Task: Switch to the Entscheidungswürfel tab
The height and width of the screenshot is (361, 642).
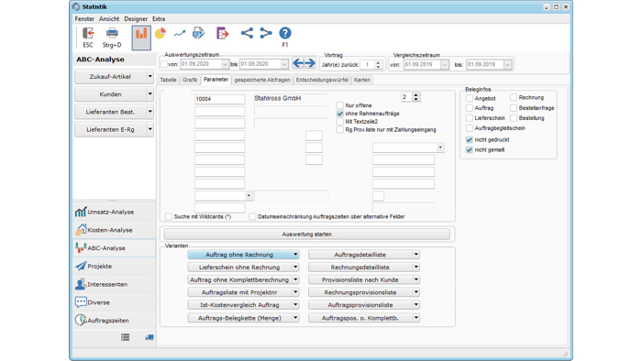Action: (x=322, y=80)
